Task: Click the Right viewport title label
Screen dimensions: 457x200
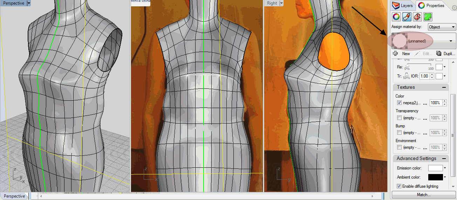Action: 272,3
